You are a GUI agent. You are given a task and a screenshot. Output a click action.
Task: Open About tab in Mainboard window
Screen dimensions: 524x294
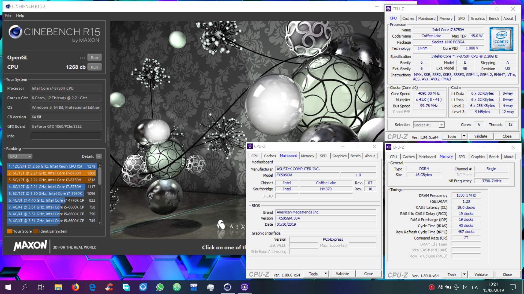[x=370, y=156]
